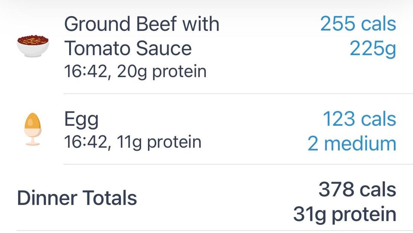The width and height of the screenshot is (413, 233).
Task: Tap the word "Totals" in totals row
Action: pos(110,198)
